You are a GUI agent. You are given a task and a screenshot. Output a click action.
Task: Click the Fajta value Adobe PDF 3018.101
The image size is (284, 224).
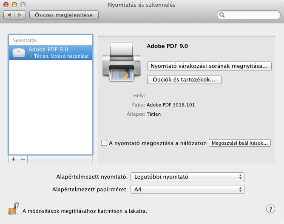[170, 105]
